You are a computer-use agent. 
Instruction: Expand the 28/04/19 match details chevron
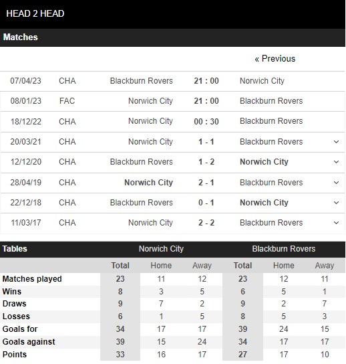[x=336, y=183]
